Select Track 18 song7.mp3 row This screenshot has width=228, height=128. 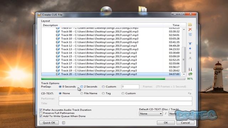(111, 67)
